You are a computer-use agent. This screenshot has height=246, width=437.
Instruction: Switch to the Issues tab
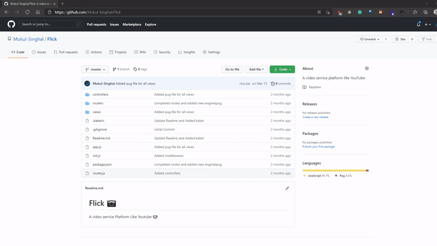39,52
